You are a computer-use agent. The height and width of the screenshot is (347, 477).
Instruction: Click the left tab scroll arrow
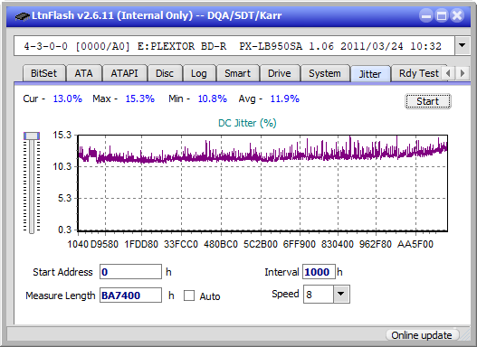(448, 73)
